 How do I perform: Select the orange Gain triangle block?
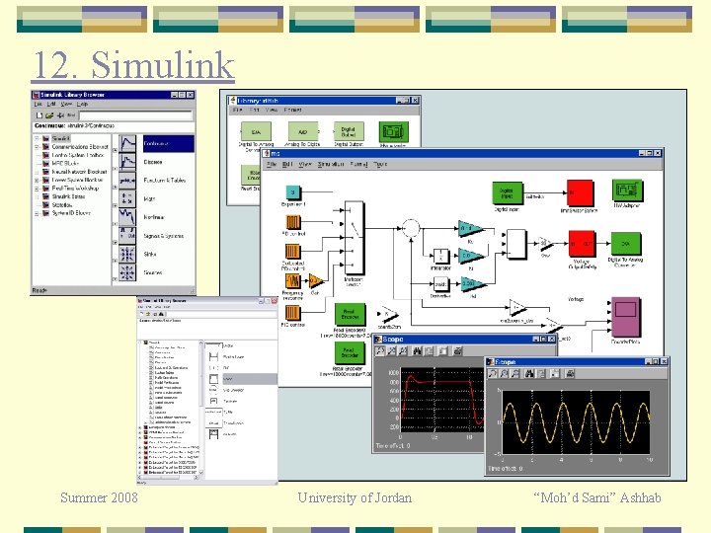[316, 281]
